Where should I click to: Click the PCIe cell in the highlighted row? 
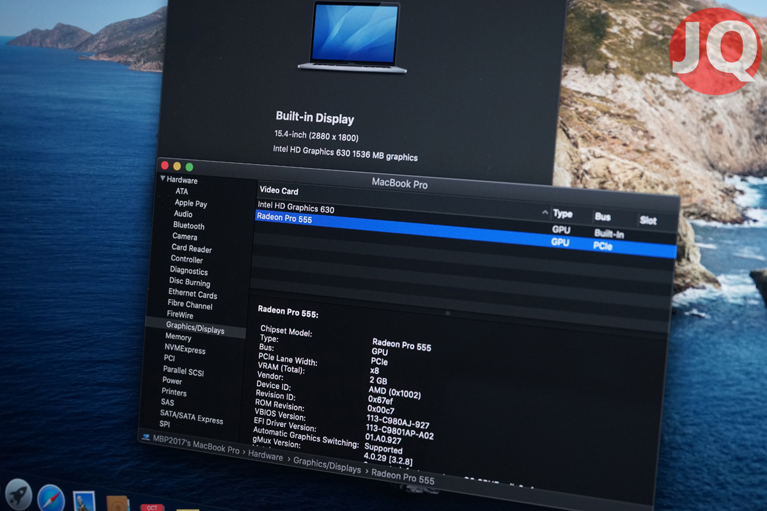pyautogui.click(x=603, y=246)
